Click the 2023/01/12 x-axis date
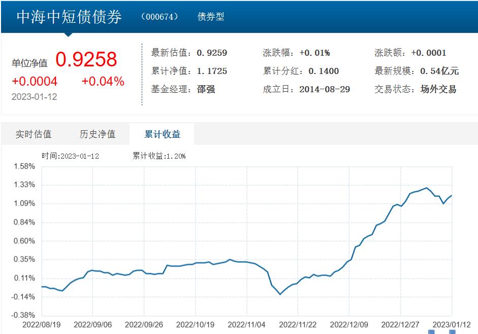Image resolution: width=478 pixels, height=334 pixels. coord(452,324)
